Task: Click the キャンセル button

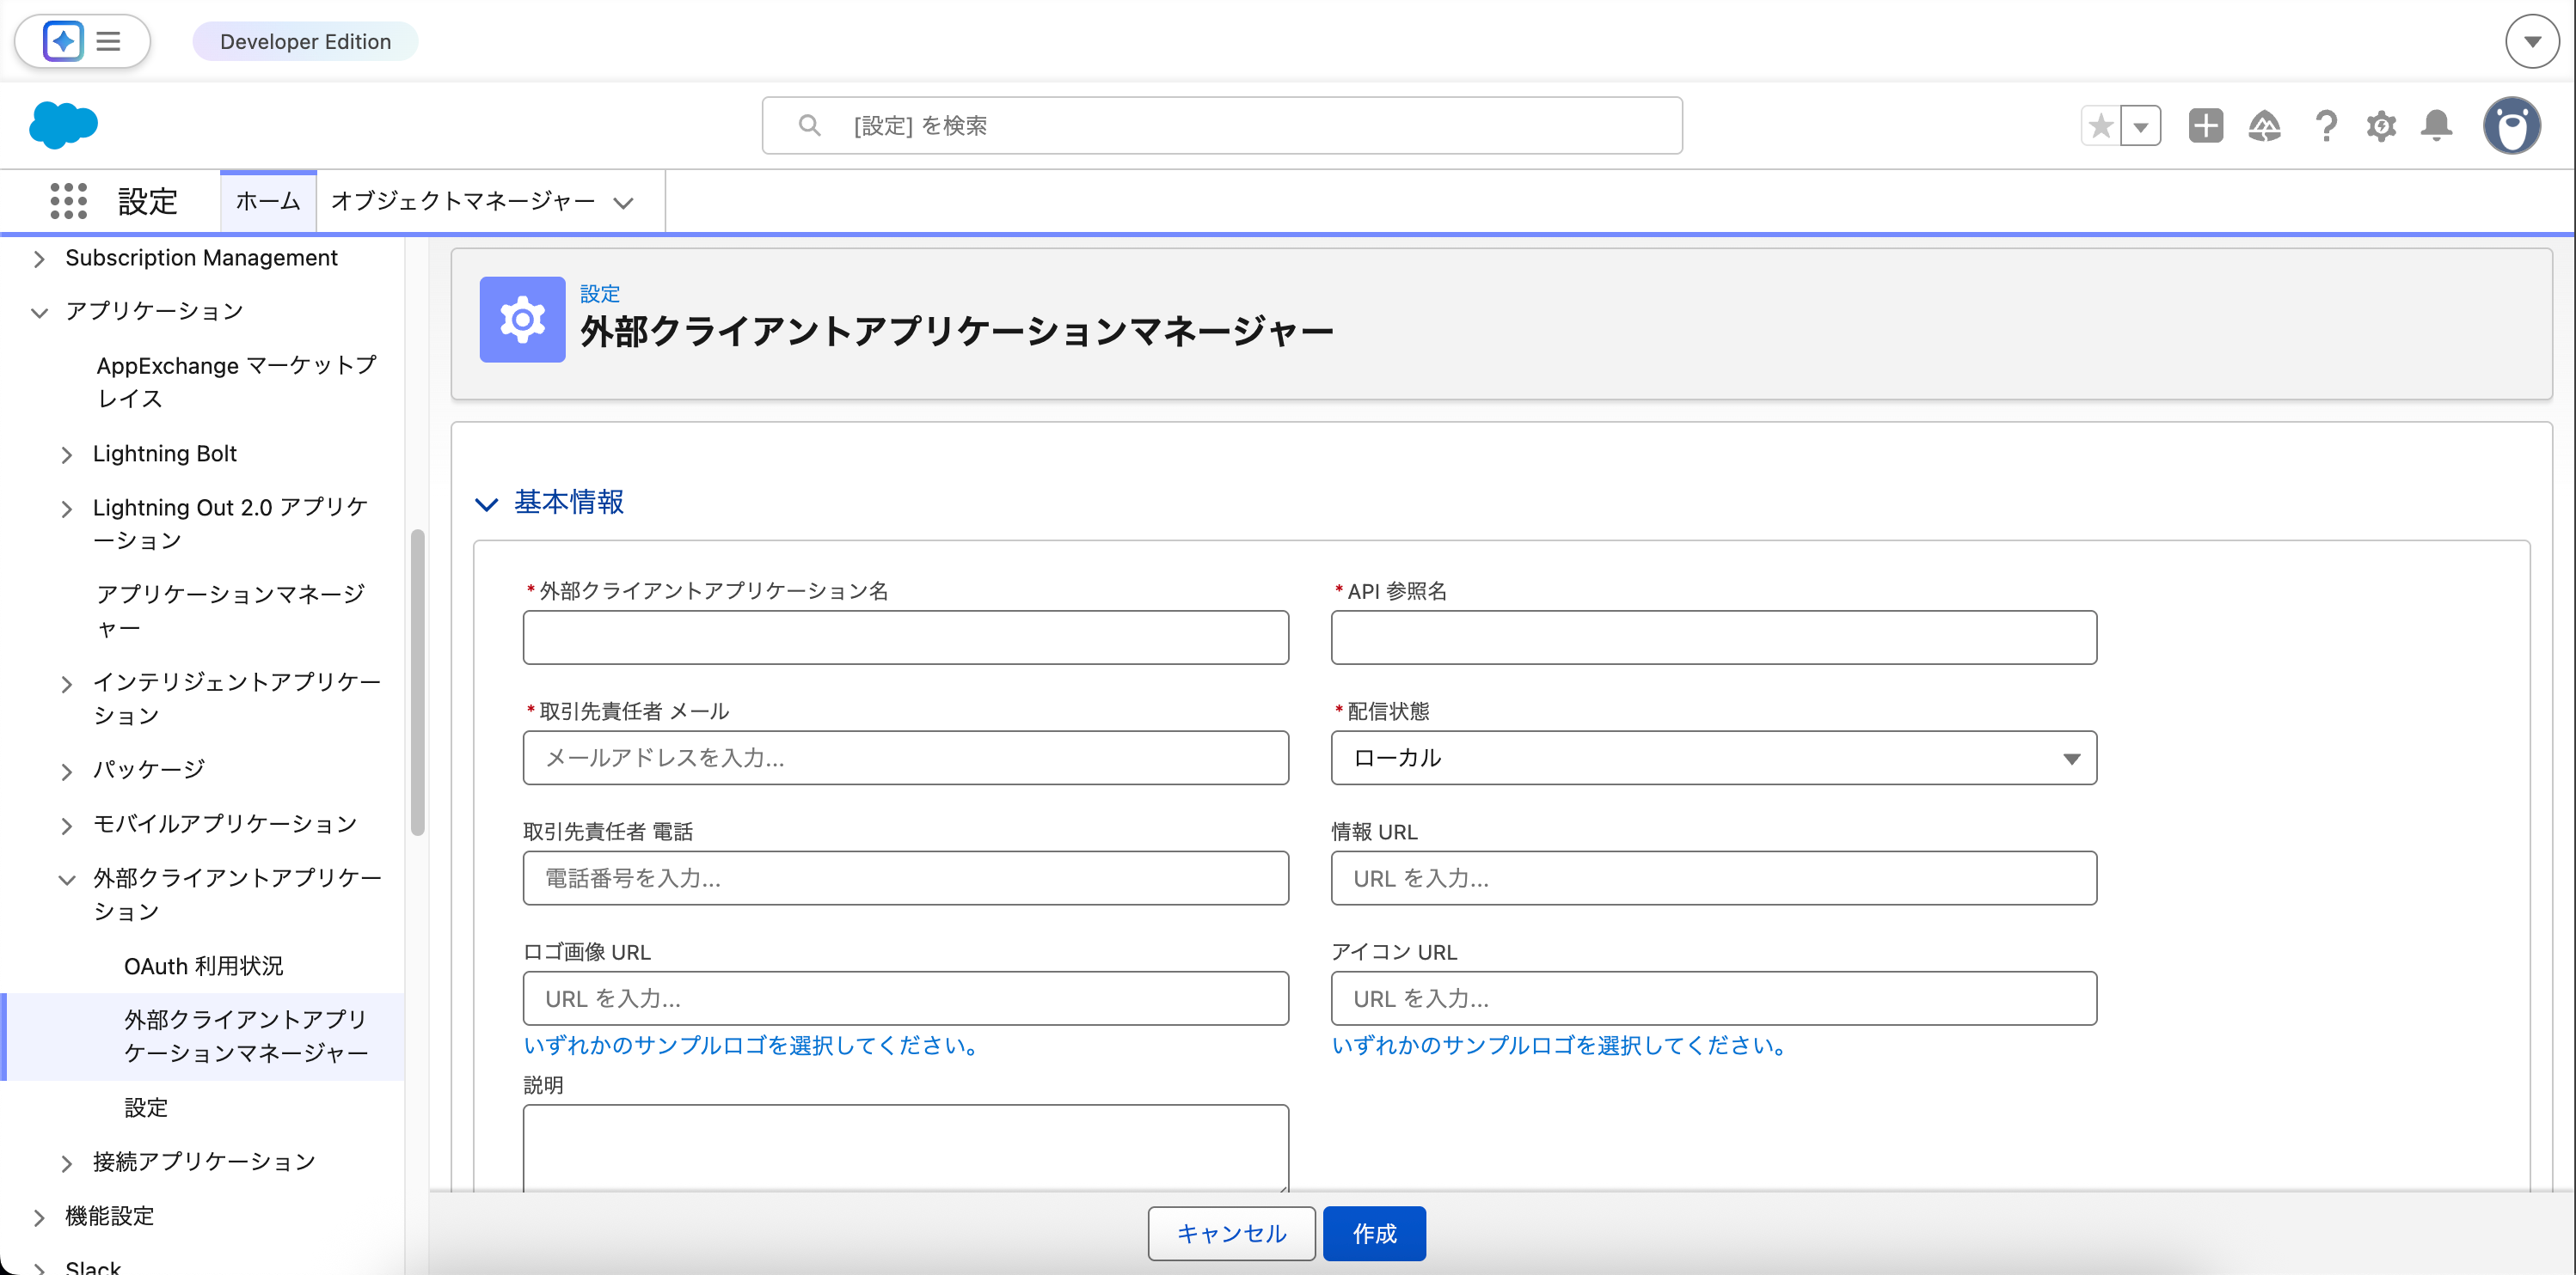Action: coord(1230,1233)
